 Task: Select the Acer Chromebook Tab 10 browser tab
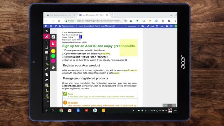(93, 15)
